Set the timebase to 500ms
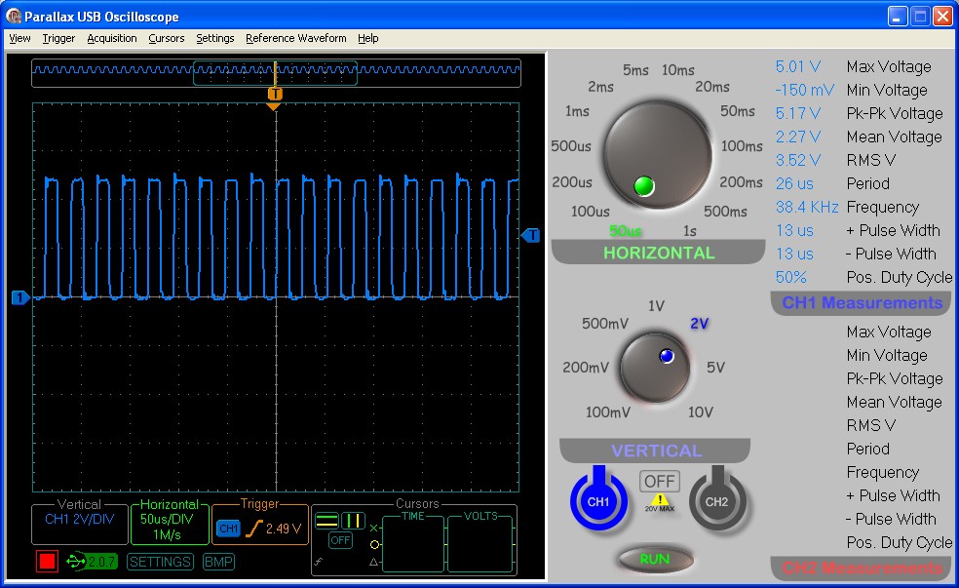959x588 pixels. click(x=725, y=212)
